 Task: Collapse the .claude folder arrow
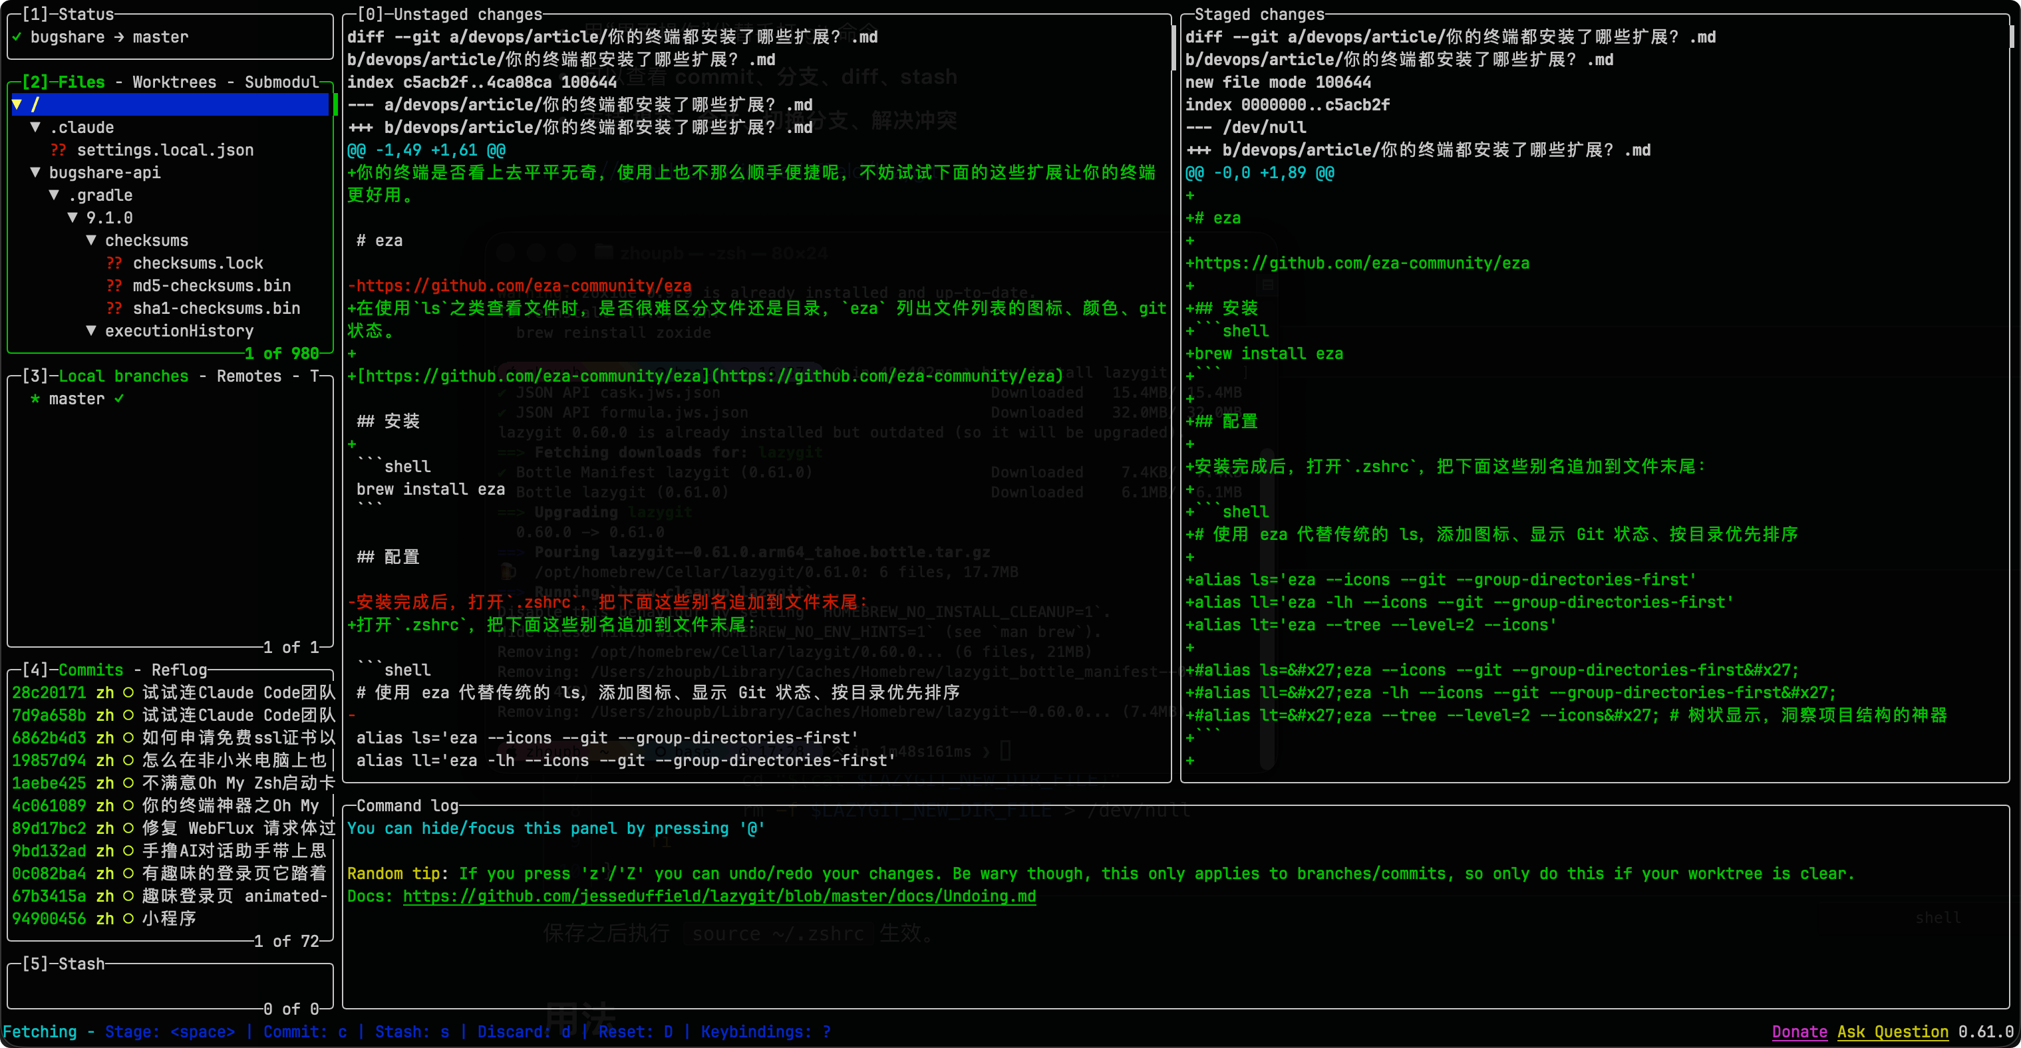(x=35, y=127)
